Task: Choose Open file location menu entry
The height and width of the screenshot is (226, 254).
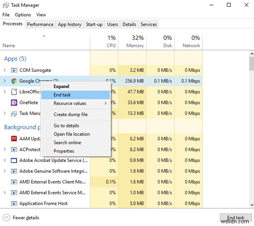Action: (x=76, y=134)
